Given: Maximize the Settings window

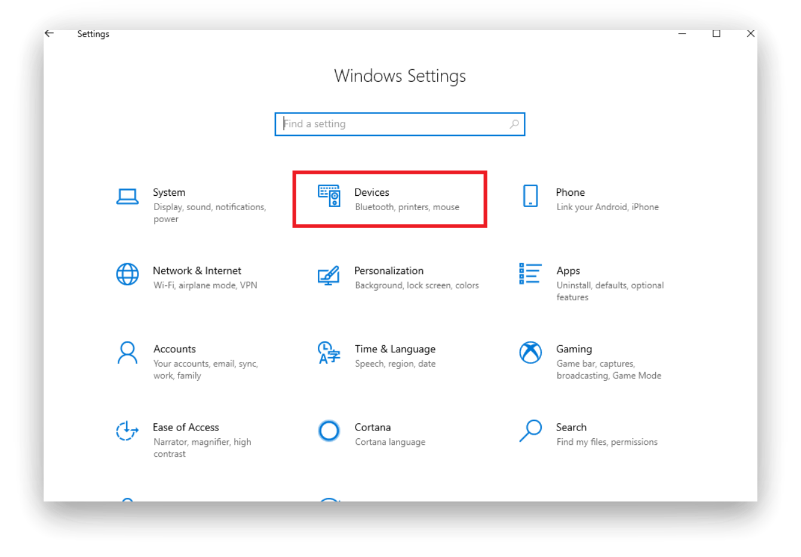Looking at the screenshot, I should pyautogui.click(x=716, y=33).
